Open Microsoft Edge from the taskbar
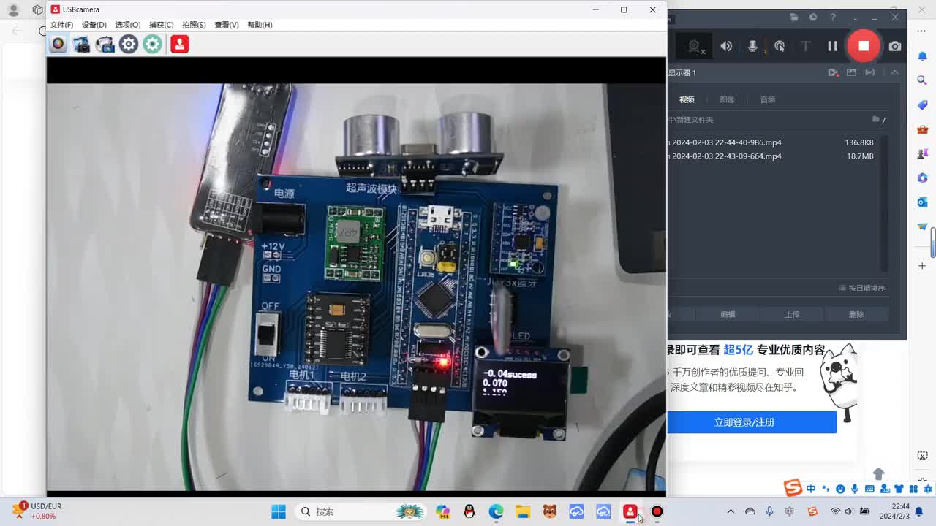Image resolution: width=936 pixels, height=526 pixels. (x=496, y=511)
